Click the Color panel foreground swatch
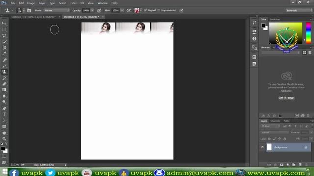 click(x=263, y=25)
